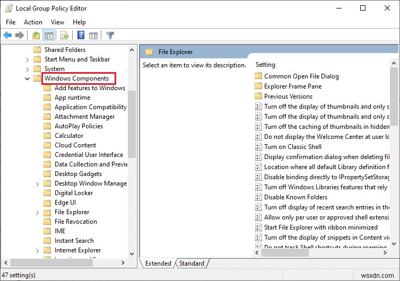
Task: Click the Up one level folder icon
Action: [36, 35]
